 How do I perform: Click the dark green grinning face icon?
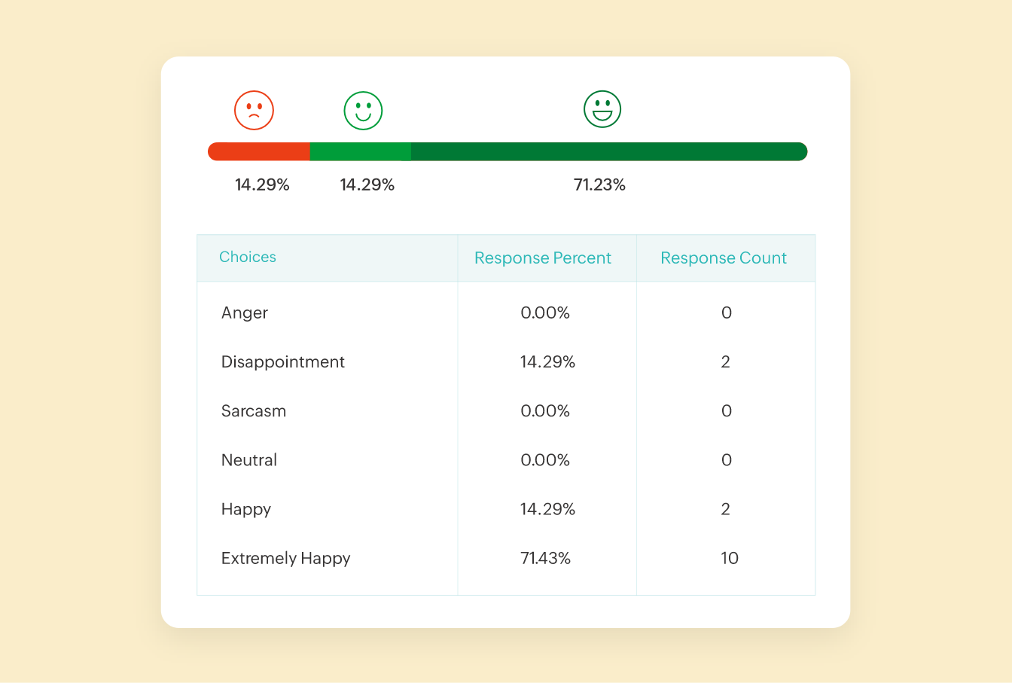(602, 109)
